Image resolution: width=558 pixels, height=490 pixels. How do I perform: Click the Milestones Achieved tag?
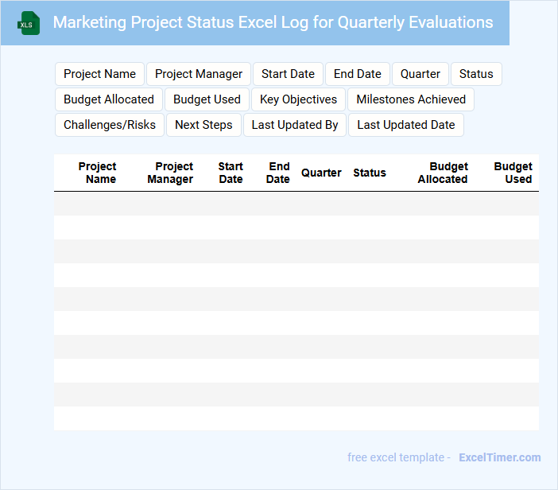tap(411, 99)
